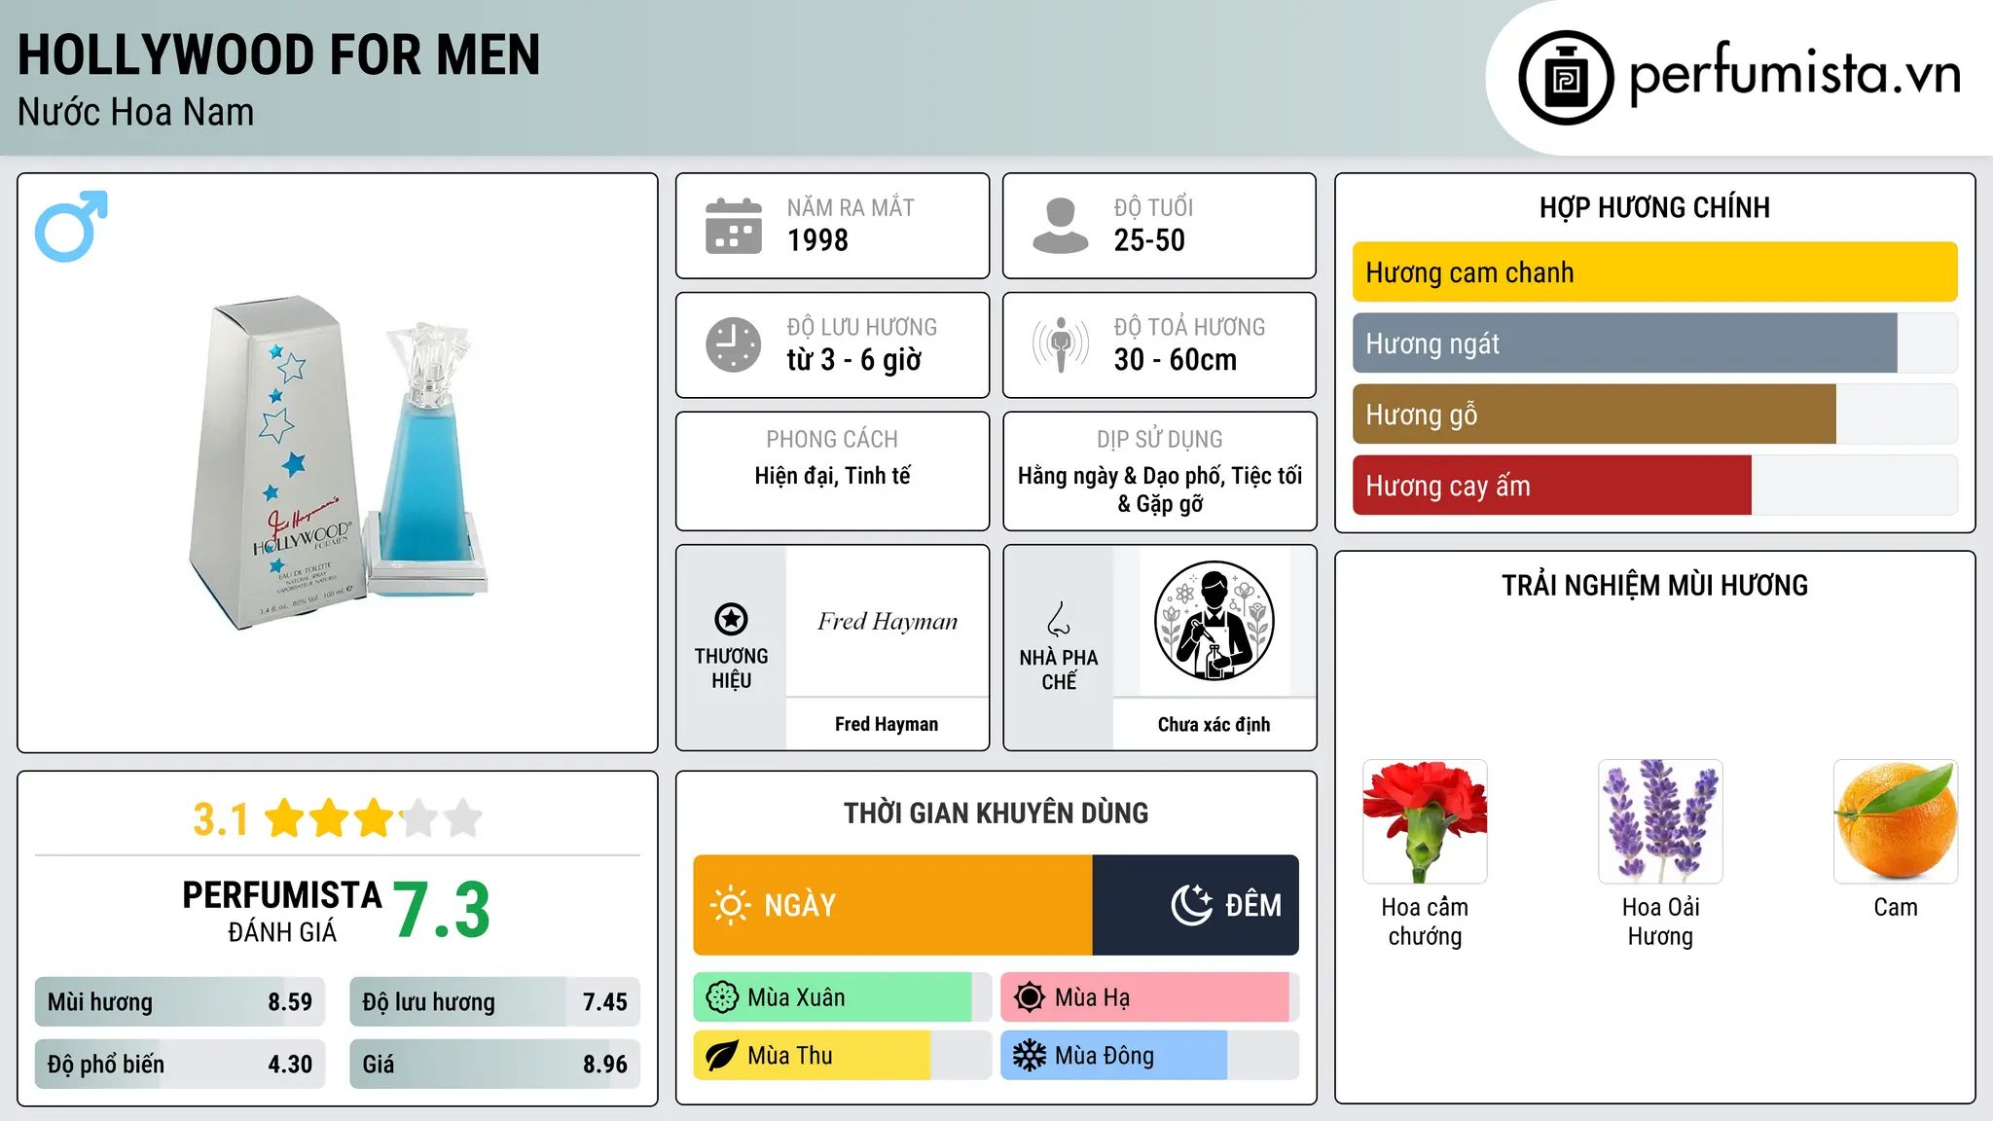Click the green Mùa Xuân season bar

pyautogui.click(x=832, y=997)
